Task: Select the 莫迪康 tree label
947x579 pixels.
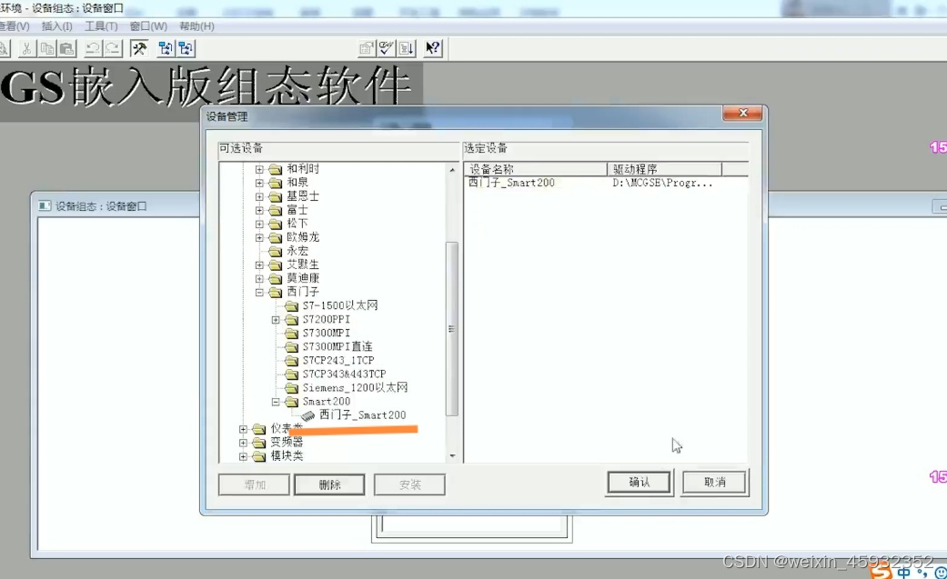Action: click(303, 279)
